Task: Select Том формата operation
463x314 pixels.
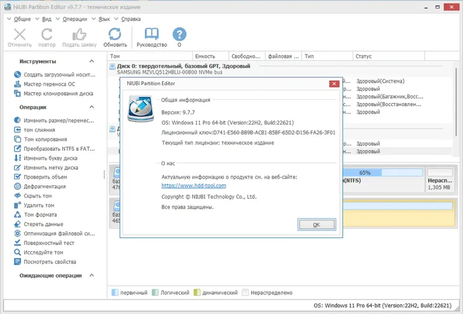Action: tap(35, 215)
